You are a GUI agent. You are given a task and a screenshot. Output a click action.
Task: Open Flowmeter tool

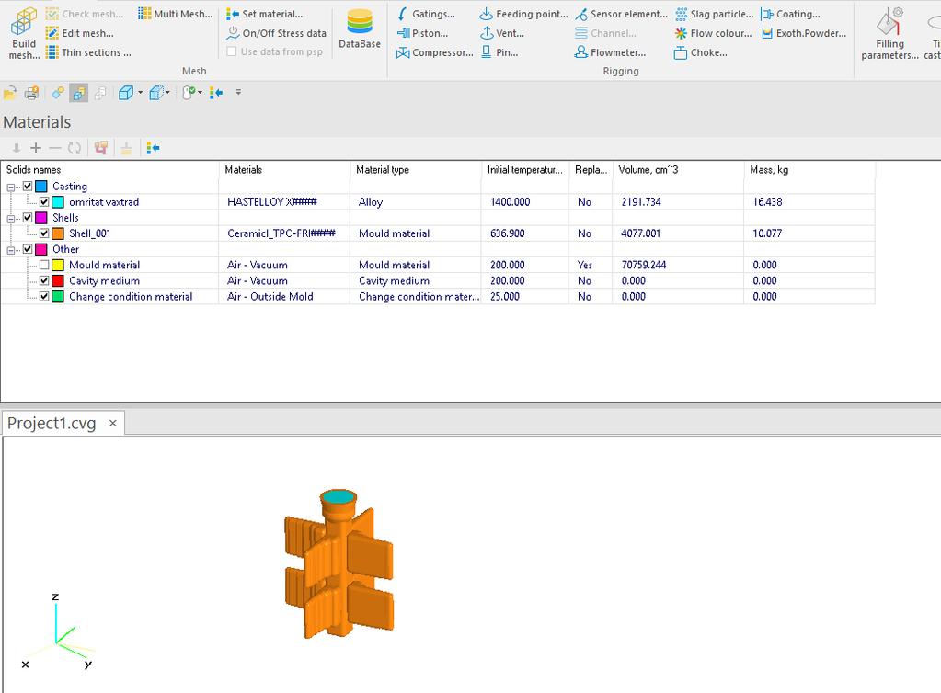tap(611, 52)
